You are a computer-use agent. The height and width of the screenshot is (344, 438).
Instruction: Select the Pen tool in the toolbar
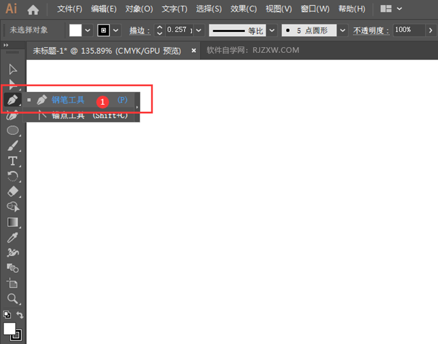point(13,99)
